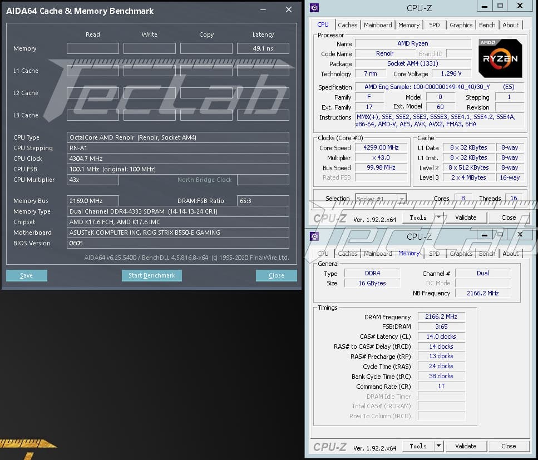Image resolution: width=538 pixels, height=460 pixels.
Task: Select the FSB:DRAM 3:65 value
Action: point(441,327)
